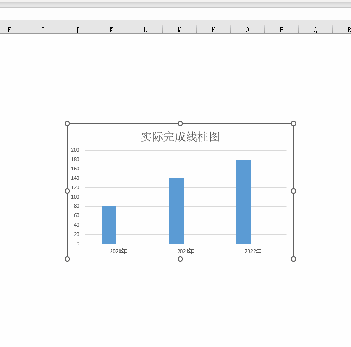Click the 120 value axis label
Screen dimensions: 351x347
pos(75,187)
